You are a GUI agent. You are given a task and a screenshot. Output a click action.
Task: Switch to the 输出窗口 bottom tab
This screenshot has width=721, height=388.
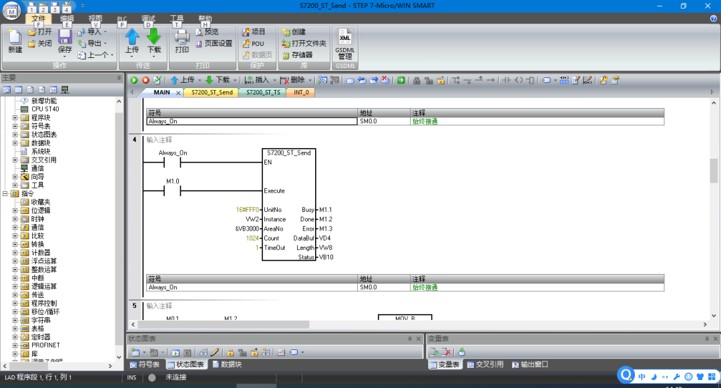(x=529, y=364)
